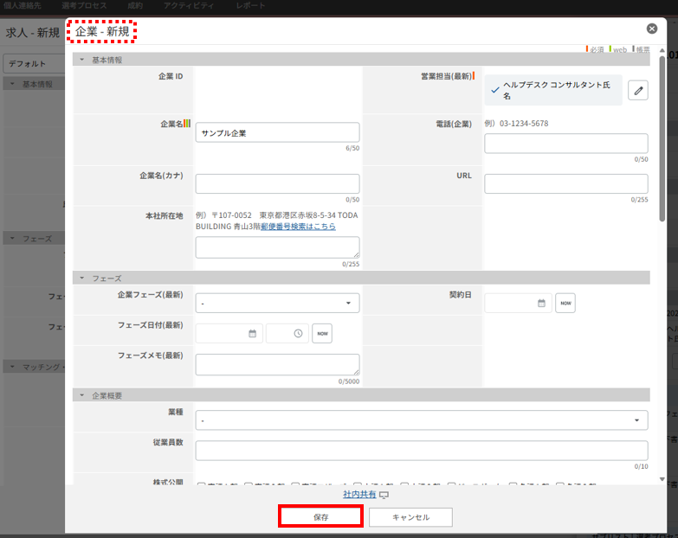
Task: Click the 保存 button
Action: click(320, 516)
